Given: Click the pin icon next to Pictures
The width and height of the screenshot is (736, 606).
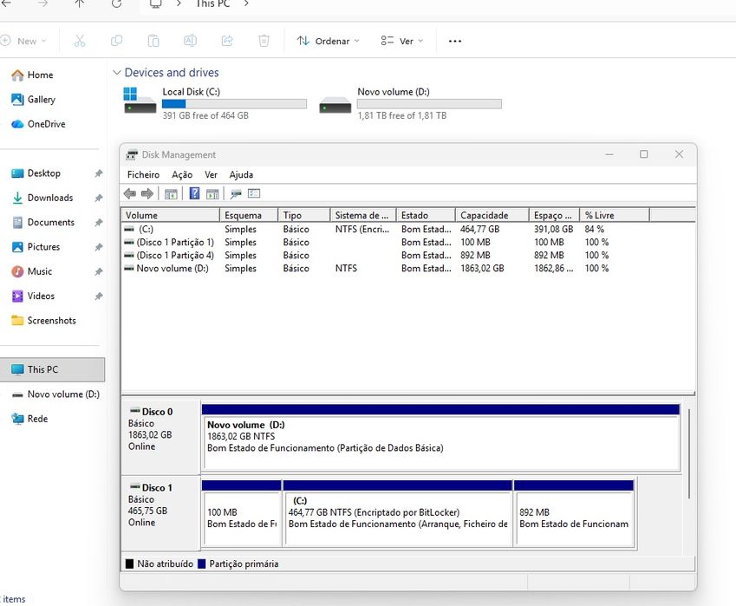Looking at the screenshot, I should pos(99,247).
